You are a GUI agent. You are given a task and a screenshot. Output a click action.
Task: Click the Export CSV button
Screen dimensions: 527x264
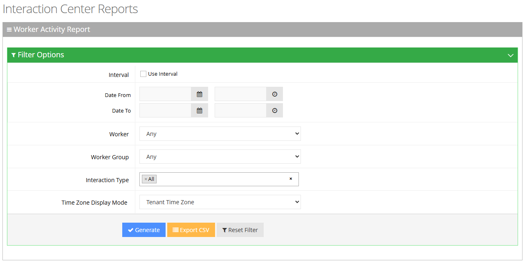(191, 230)
